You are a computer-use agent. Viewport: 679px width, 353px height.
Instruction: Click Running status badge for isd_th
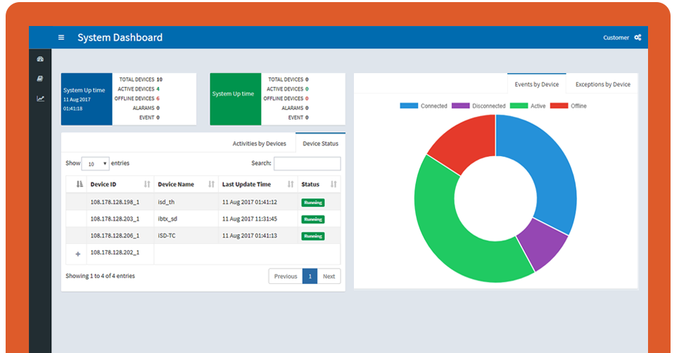[312, 203]
